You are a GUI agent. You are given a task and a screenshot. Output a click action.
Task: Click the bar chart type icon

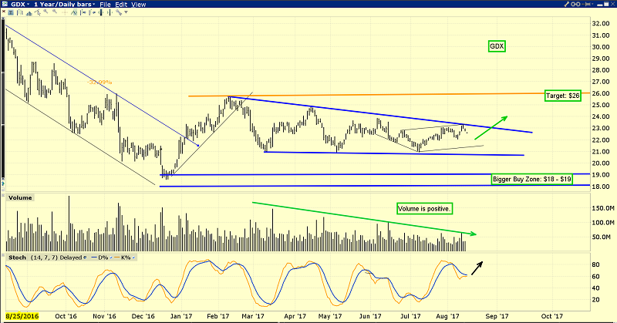[x=20, y=12]
